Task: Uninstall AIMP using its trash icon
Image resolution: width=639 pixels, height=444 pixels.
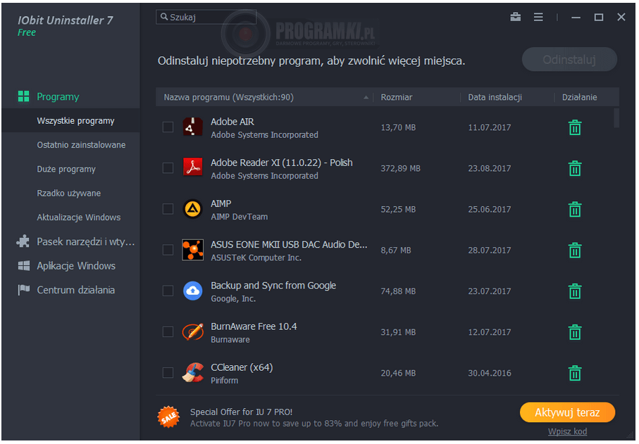Action: click(575, 210)
